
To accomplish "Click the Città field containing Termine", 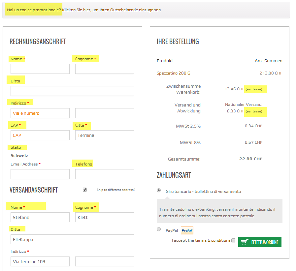I will coord(105,135).
